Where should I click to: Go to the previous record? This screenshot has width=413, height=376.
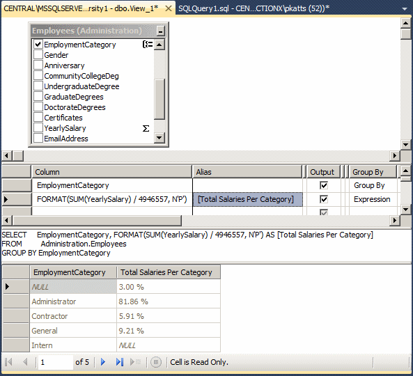point(25,362)
